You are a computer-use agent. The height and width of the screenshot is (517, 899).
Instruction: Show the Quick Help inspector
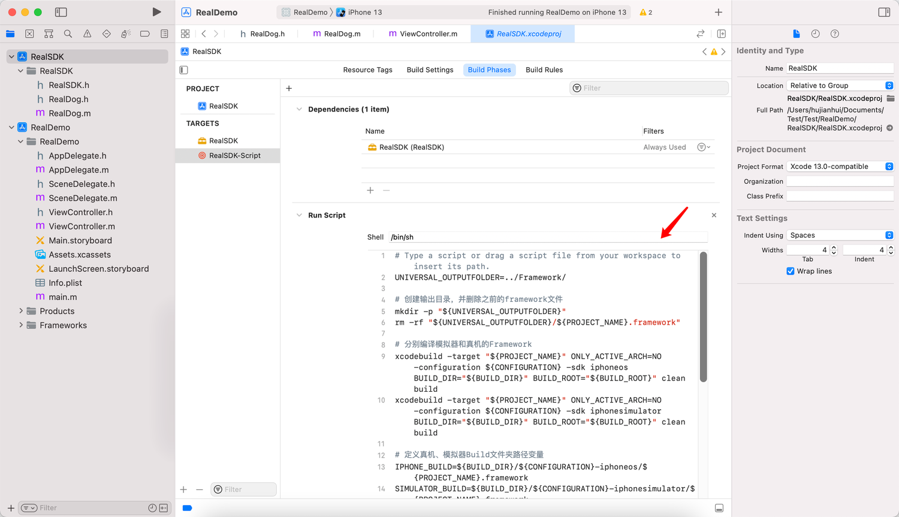pyautogui.click(x=834, y=34)
